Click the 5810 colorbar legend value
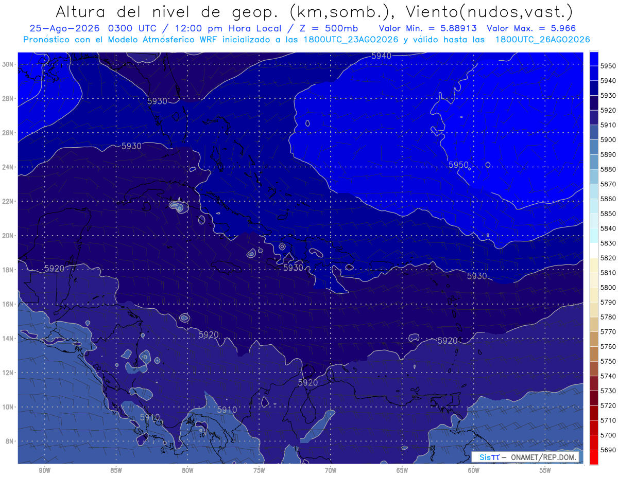The width and height of the screenshot is (618, 477). click(608, 272)
